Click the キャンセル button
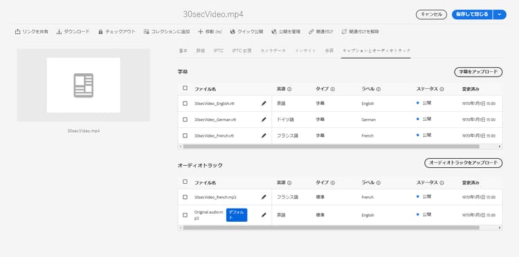Viewport: 519px width, 257px height. [431, 15]
